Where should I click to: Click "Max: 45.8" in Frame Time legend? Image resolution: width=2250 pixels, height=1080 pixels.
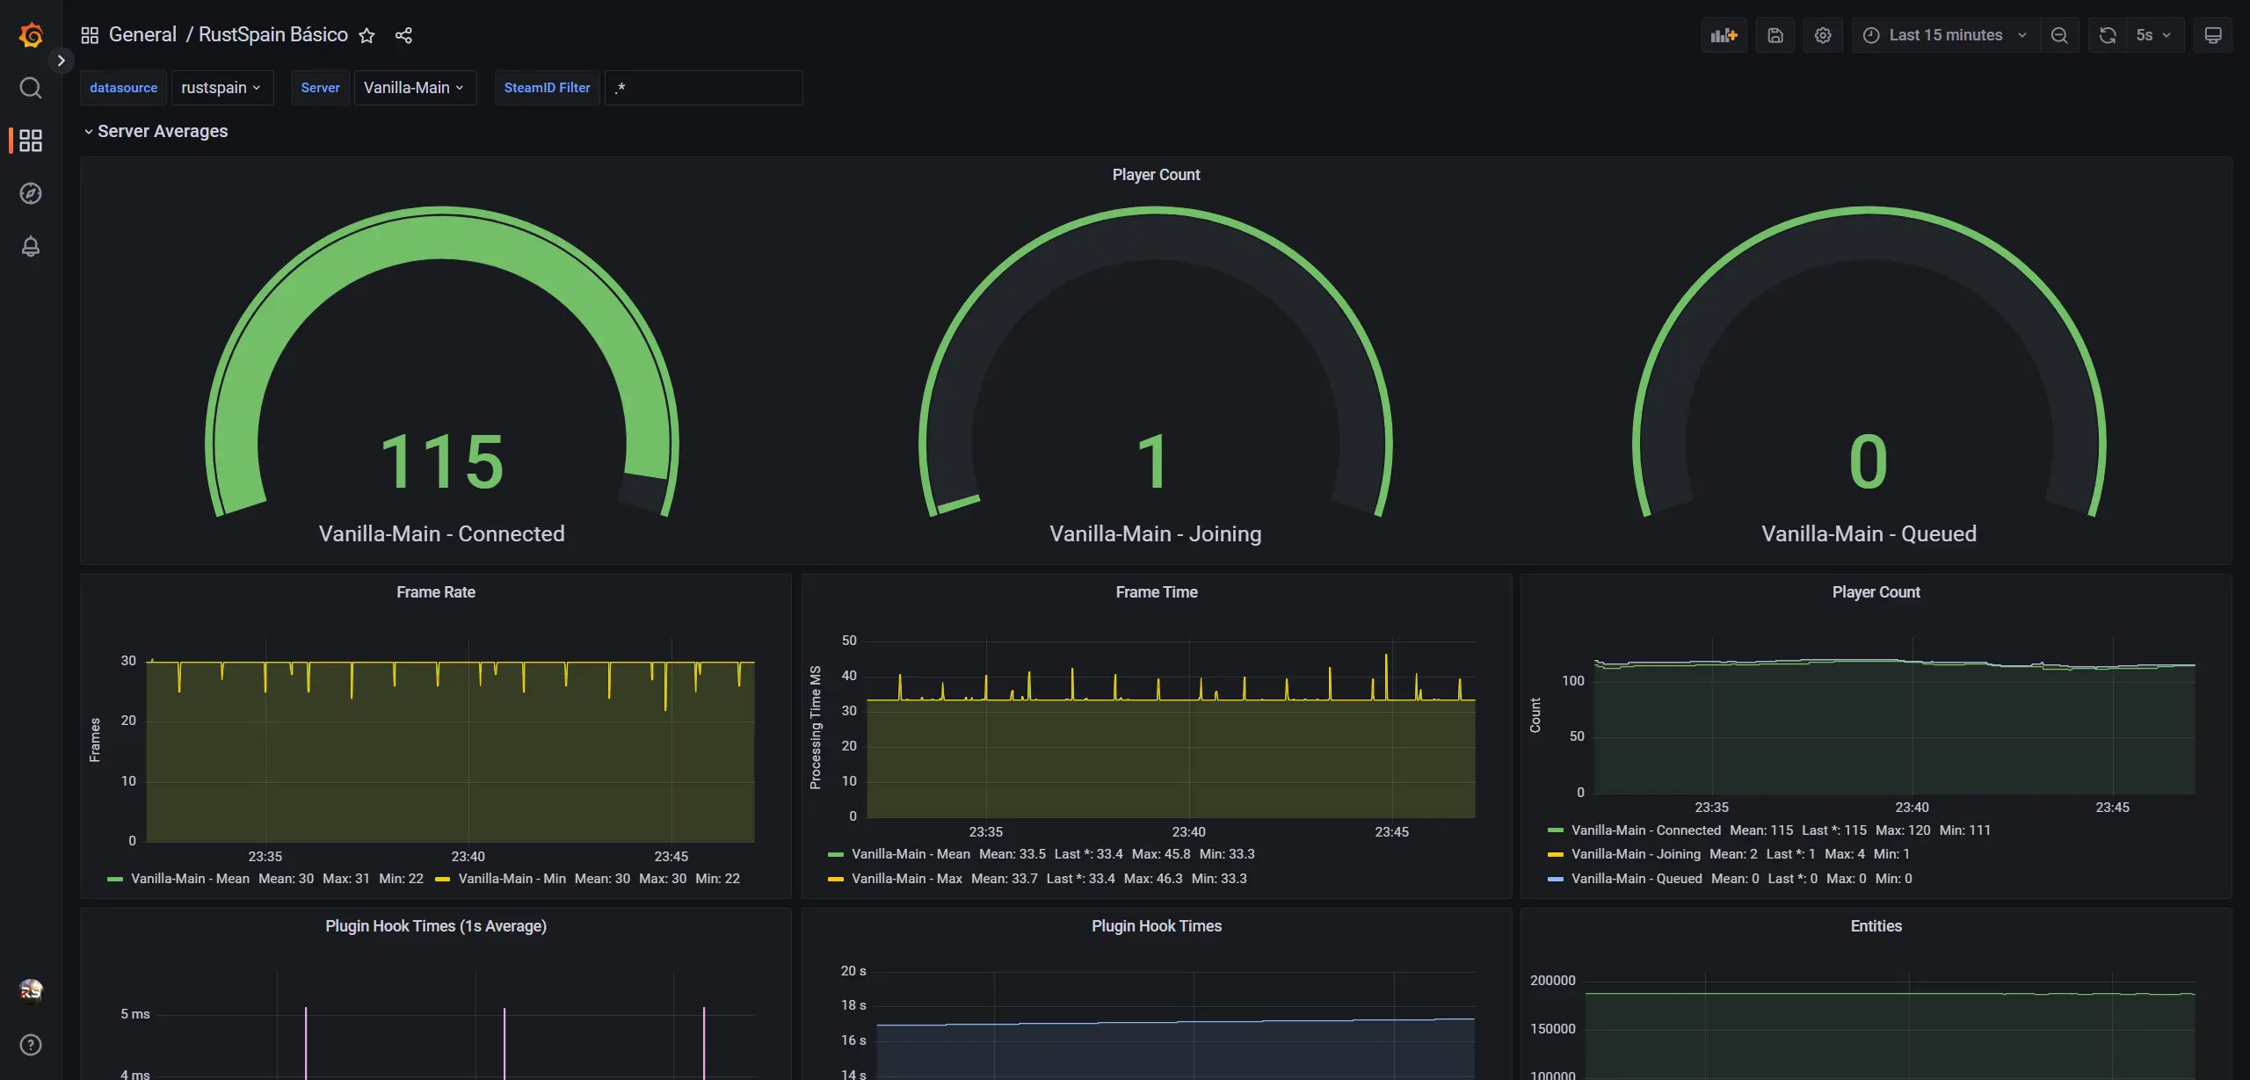point(1161,854)
